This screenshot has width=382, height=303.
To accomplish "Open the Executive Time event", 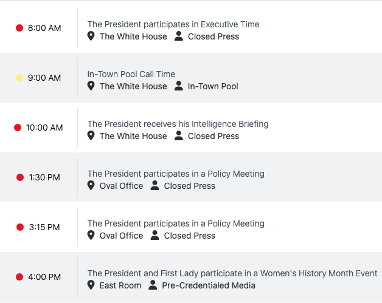I will [x=173, y=25].
